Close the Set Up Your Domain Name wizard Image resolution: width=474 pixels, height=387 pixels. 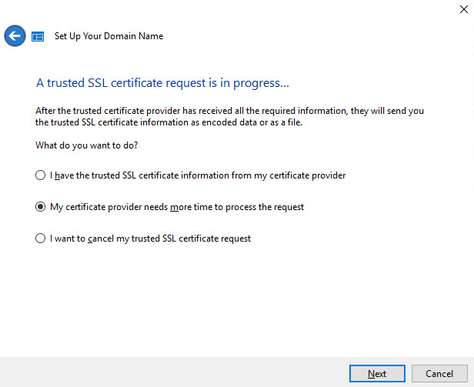point(464,9)
